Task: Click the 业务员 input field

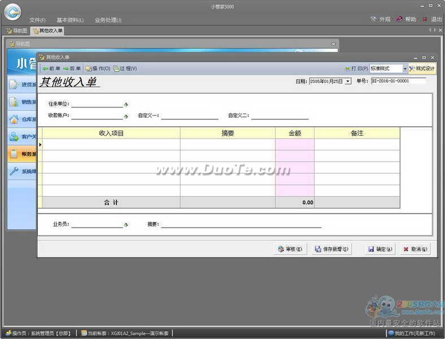Action: (97, 224)
